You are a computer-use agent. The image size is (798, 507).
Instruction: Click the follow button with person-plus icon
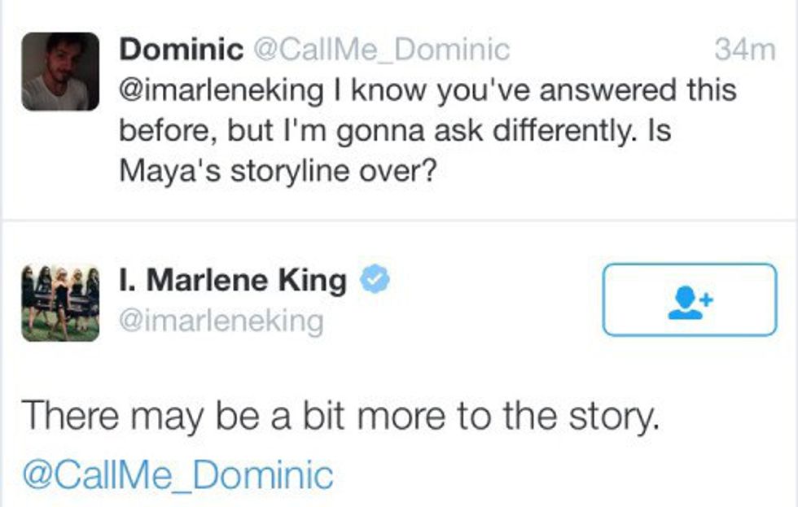tap(689, 299)
